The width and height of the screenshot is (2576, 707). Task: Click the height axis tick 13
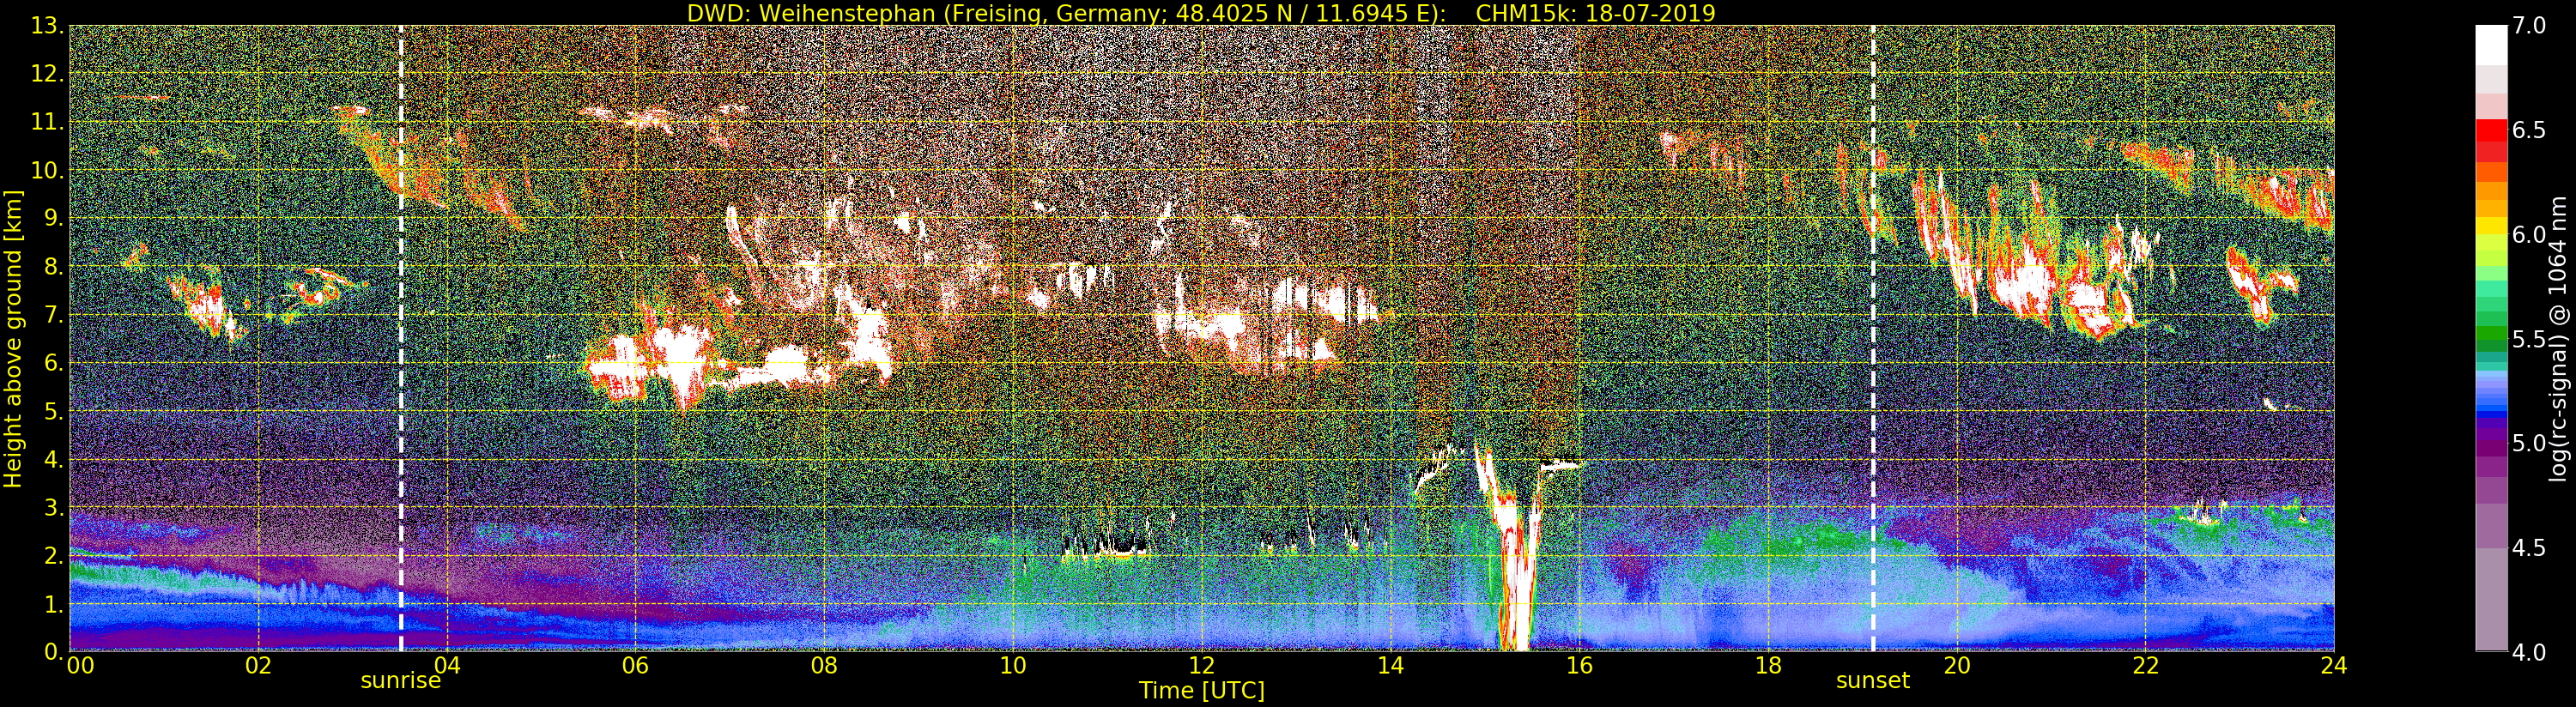tap(47, 26)
